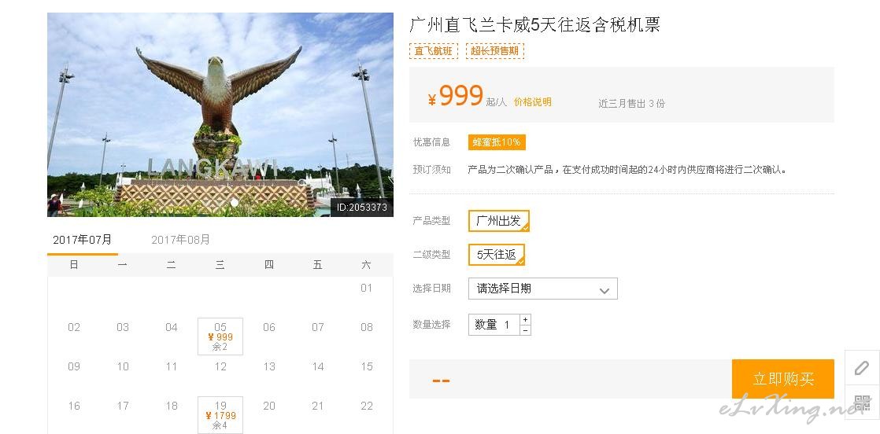Open the QR code icon

[861, 402]
